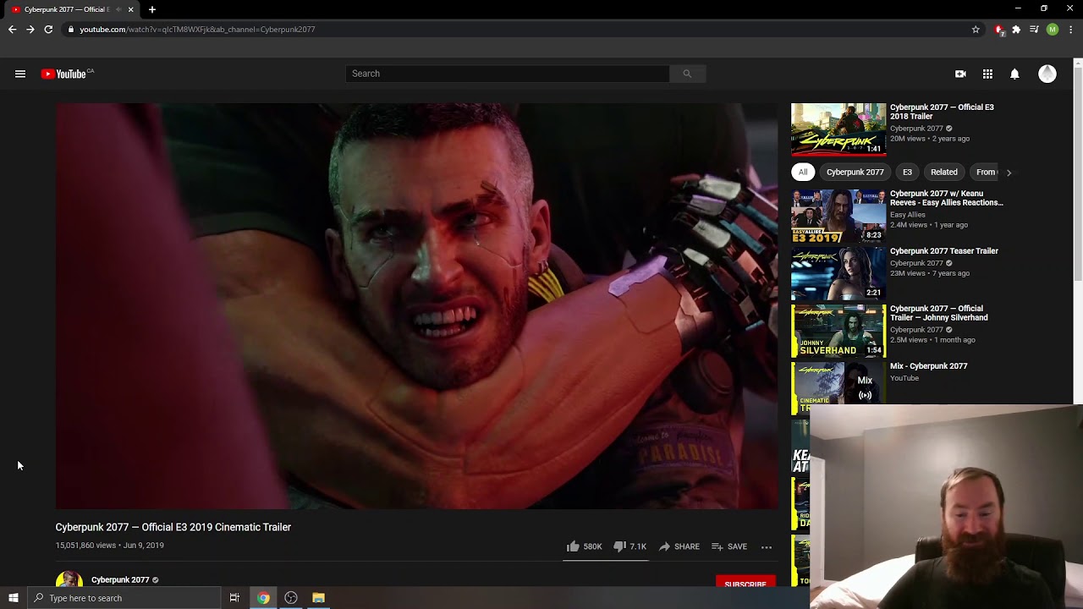Subscribe to the Cyberpunk 2077 channel

(x=745, y=584)
